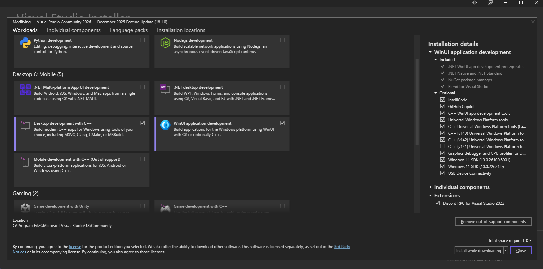Select .NET WinUI app development prerequisites entry
Viewport: 543px width, 269px height.
[486, 67]
